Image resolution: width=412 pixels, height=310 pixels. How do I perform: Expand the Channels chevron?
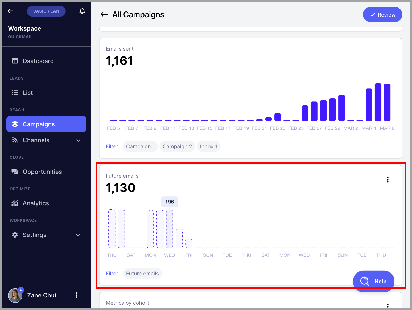coord(78,140)
